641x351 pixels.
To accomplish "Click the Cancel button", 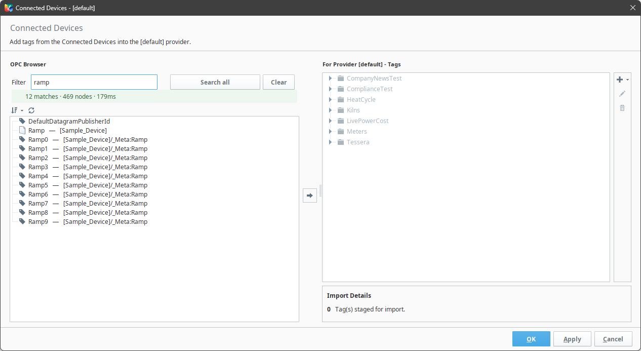I will click(613, 339).
